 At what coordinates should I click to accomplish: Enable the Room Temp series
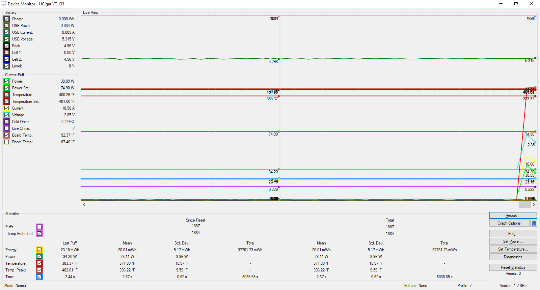[x=7, y=142]
